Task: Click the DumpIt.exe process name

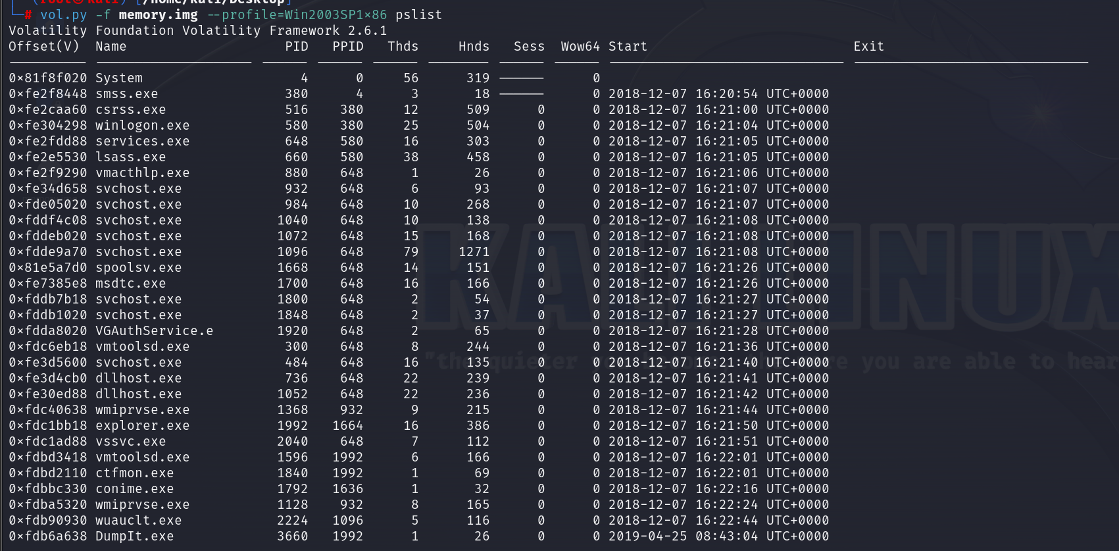Action: coord(135,536)
